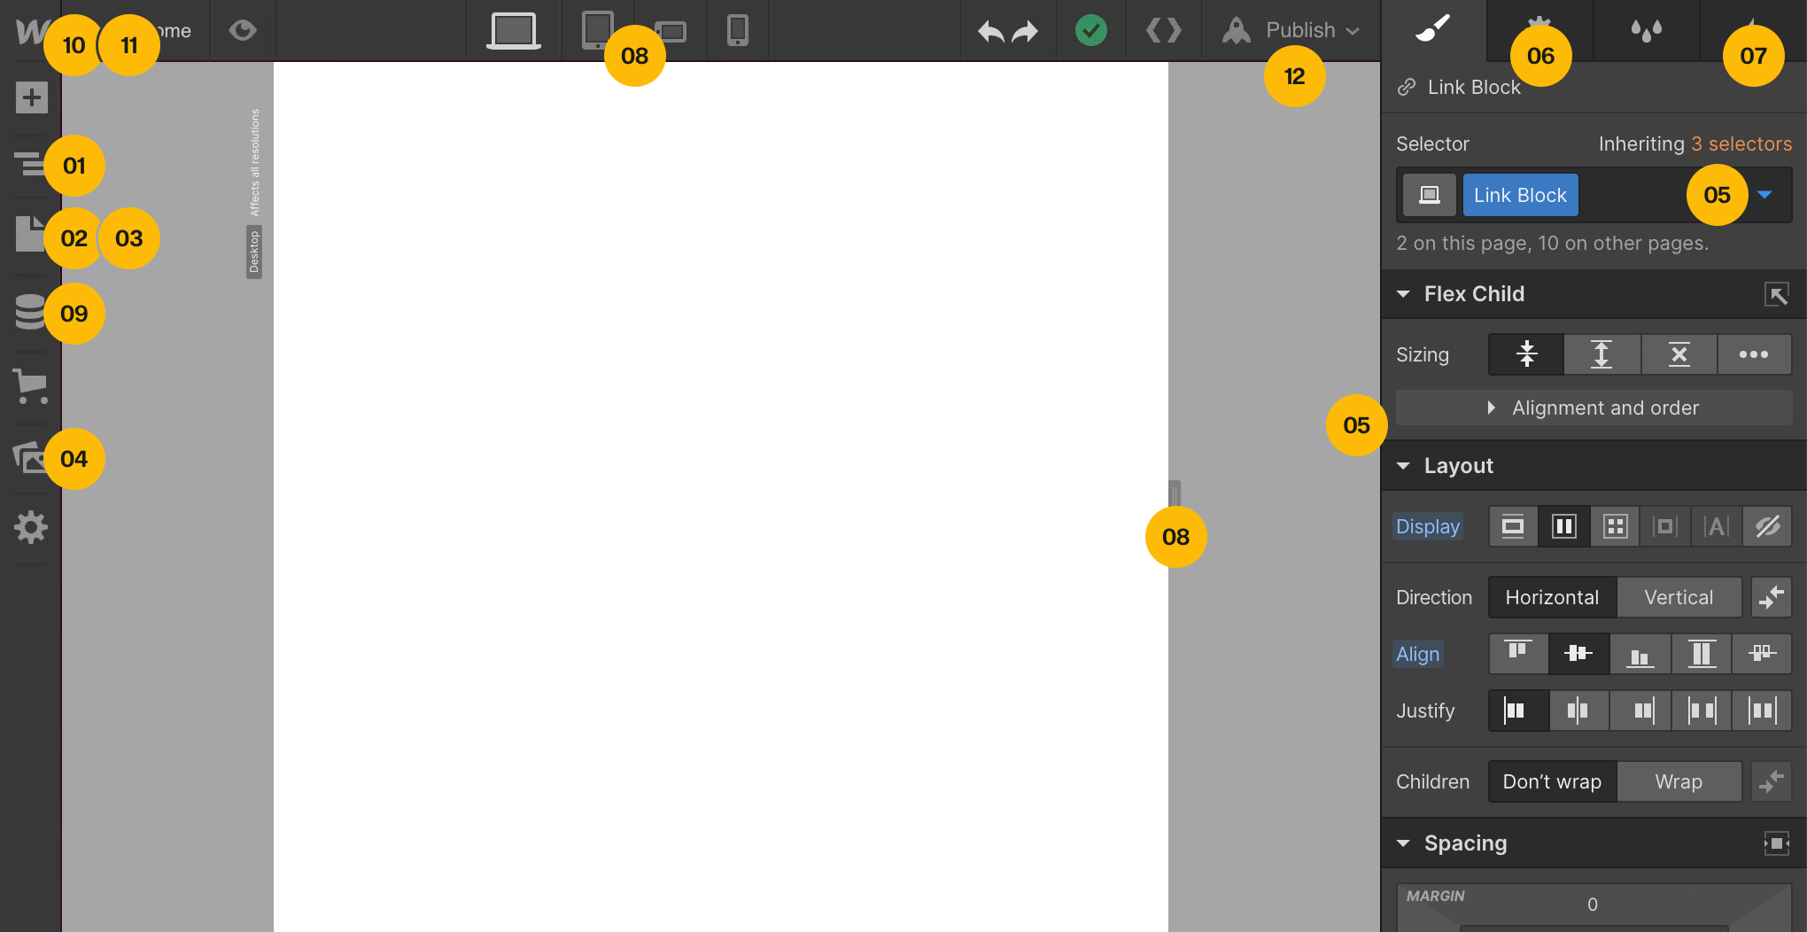Click the Link Block selector tag
Viewport: 1807px width, 932px height.
[x=1520, y=195]
